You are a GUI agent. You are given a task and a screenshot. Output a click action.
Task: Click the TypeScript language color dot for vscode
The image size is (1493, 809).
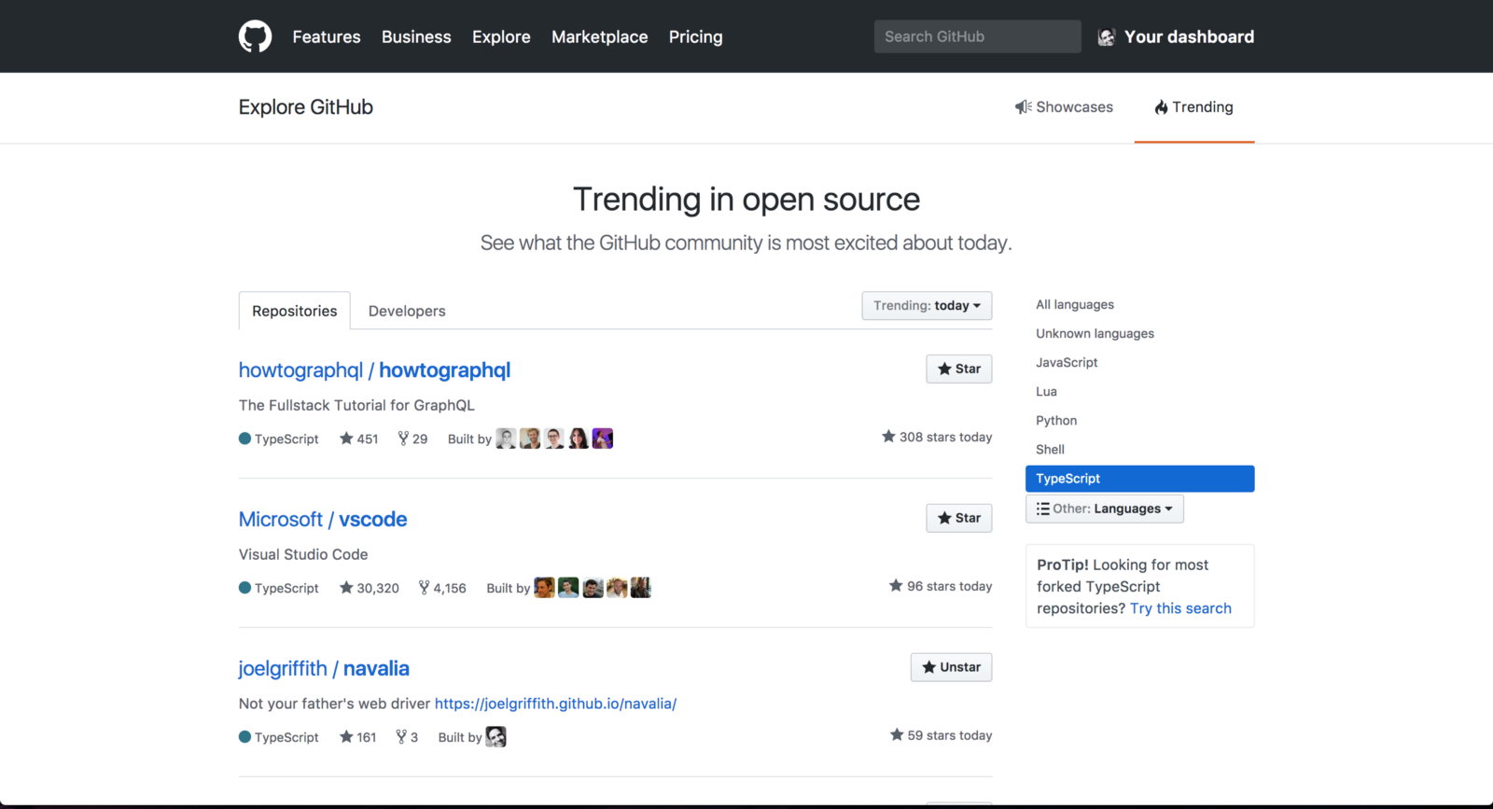pyautogui.click(x=244, y=588)
